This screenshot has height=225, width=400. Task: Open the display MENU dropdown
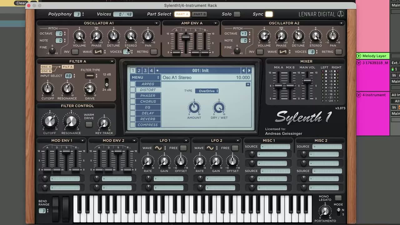(x=145, y=77)
